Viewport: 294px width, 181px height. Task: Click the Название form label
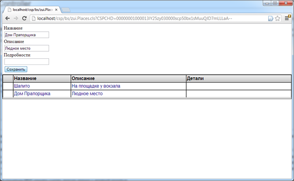pyautogui.click(x=13, y=28)
